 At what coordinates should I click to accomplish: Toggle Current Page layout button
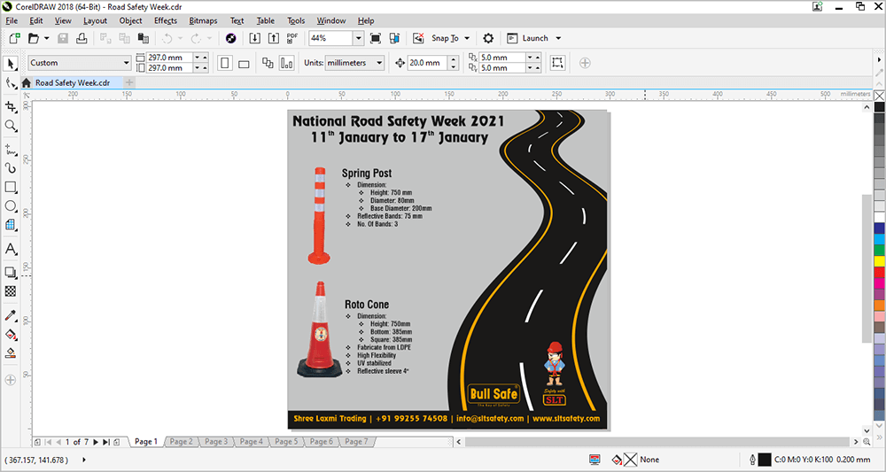tap(287, 63)
